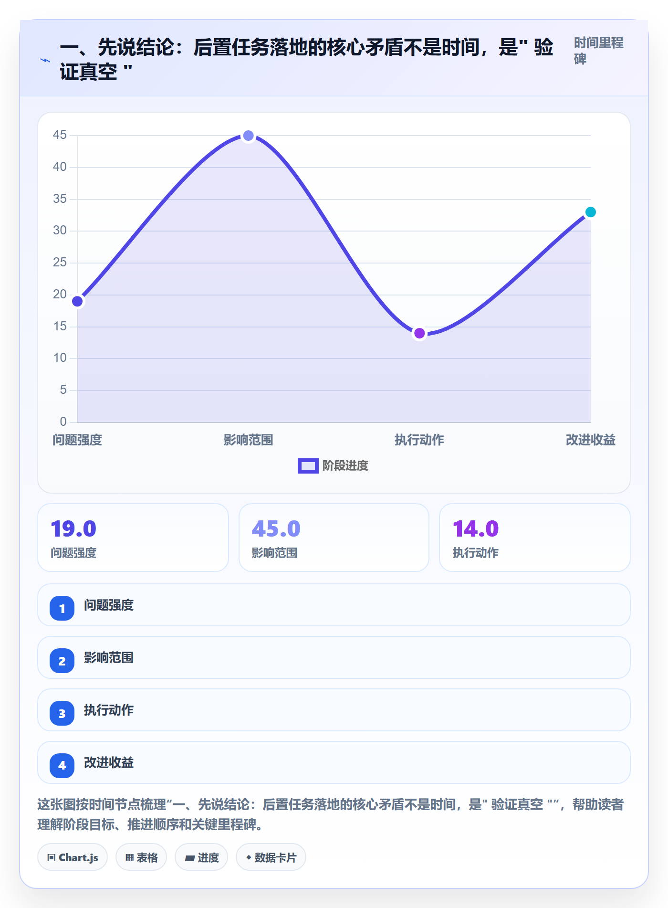The width and height of the screenshot is (668, 908).
Task: Open the 影响范围 list row text
Action: (109, 658)
